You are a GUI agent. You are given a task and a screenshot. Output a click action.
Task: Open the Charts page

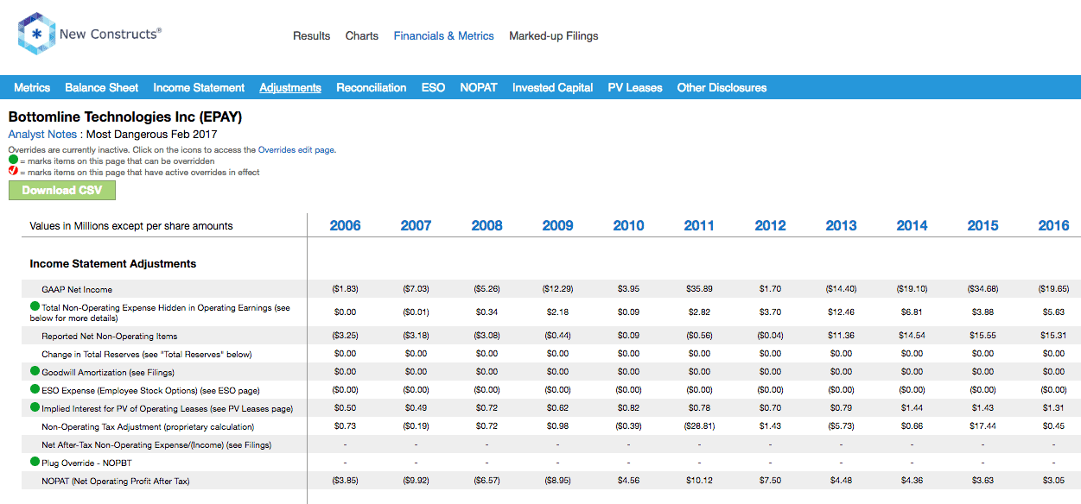pos(362,36)
